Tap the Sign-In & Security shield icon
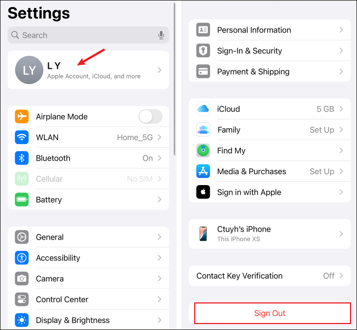Image resolution: width=357 pixels, height=330 pixels. coord(203,50)
